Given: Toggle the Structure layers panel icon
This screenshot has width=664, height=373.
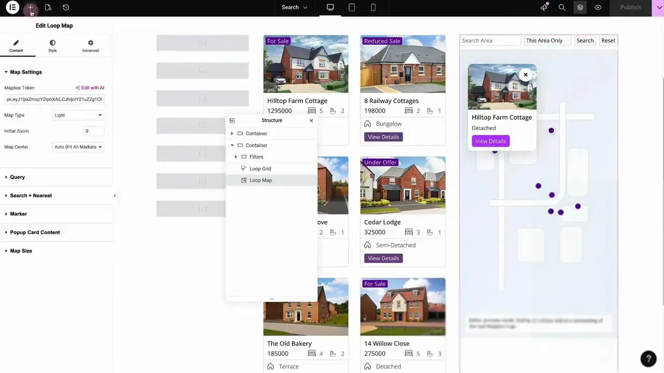Looking at the screenshot, I should pyautogui.click(x=580, y=7).
